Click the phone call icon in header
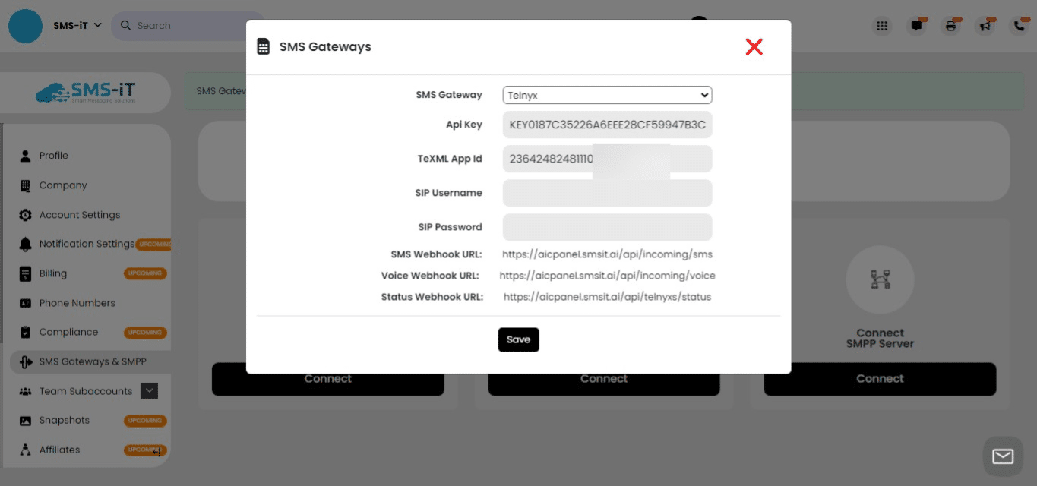 point(1019,26)
